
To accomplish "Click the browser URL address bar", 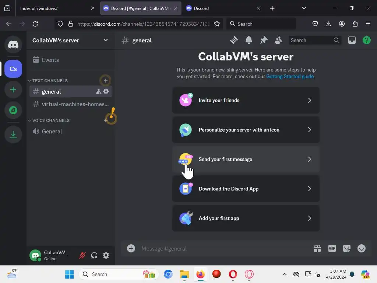I will click(x=143, y=24).
